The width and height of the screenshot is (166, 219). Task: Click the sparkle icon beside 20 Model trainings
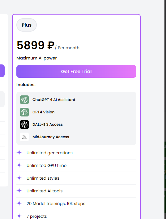(19, 203)
